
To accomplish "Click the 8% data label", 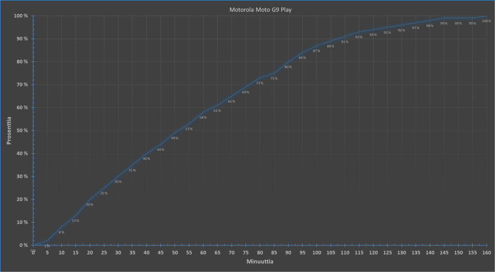I will pos(61,232).
